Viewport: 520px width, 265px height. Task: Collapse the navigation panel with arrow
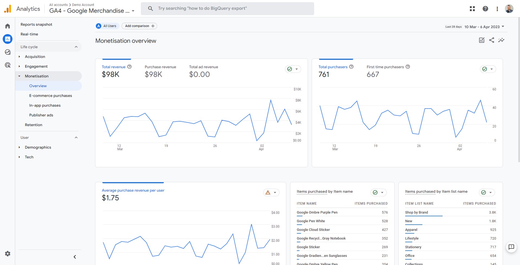click(x=75, y=257)
